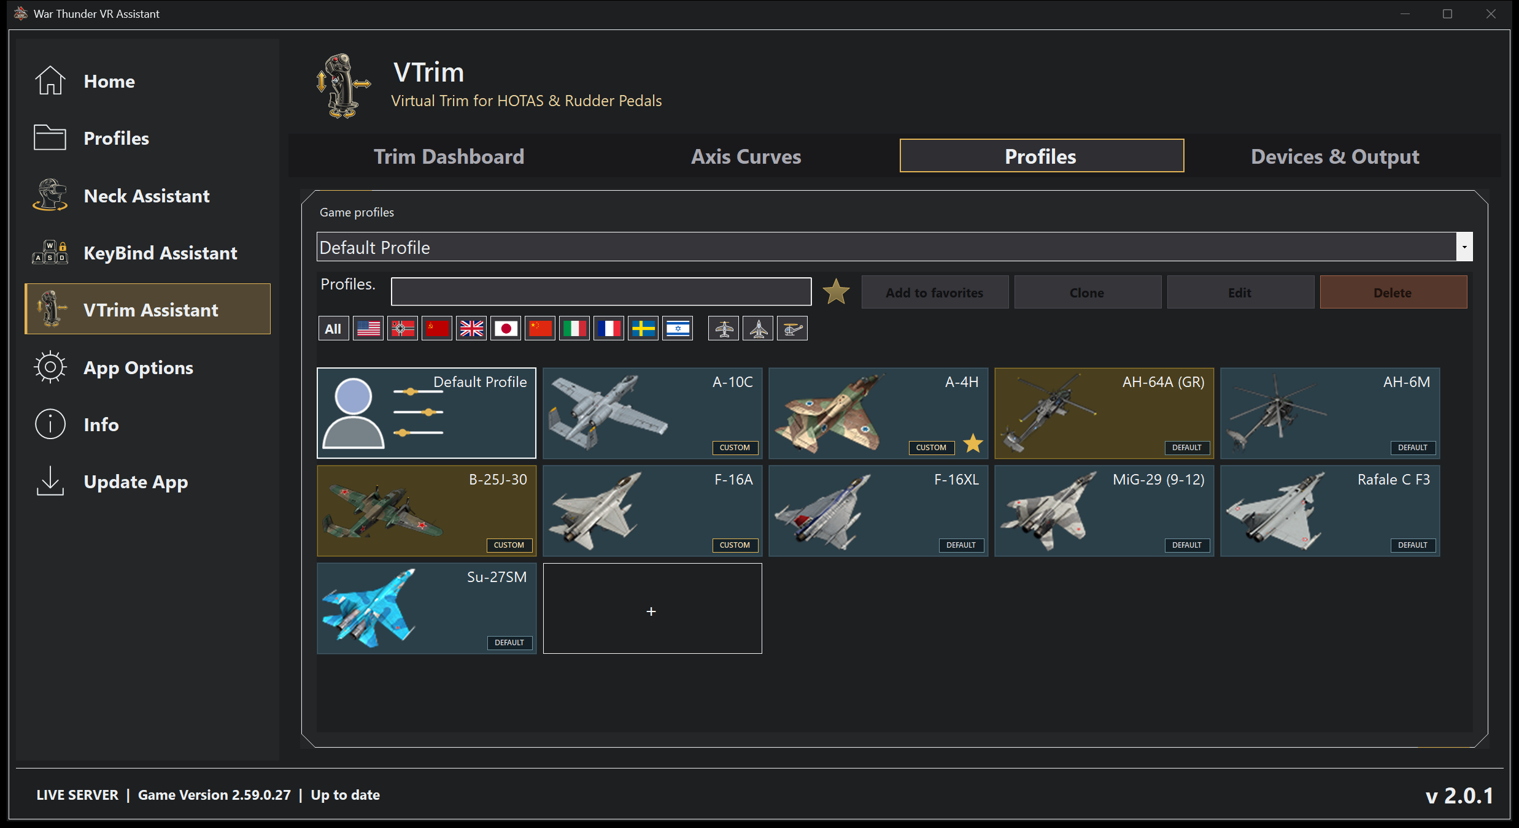Click the 'Up to date' status text

[345, 795]
